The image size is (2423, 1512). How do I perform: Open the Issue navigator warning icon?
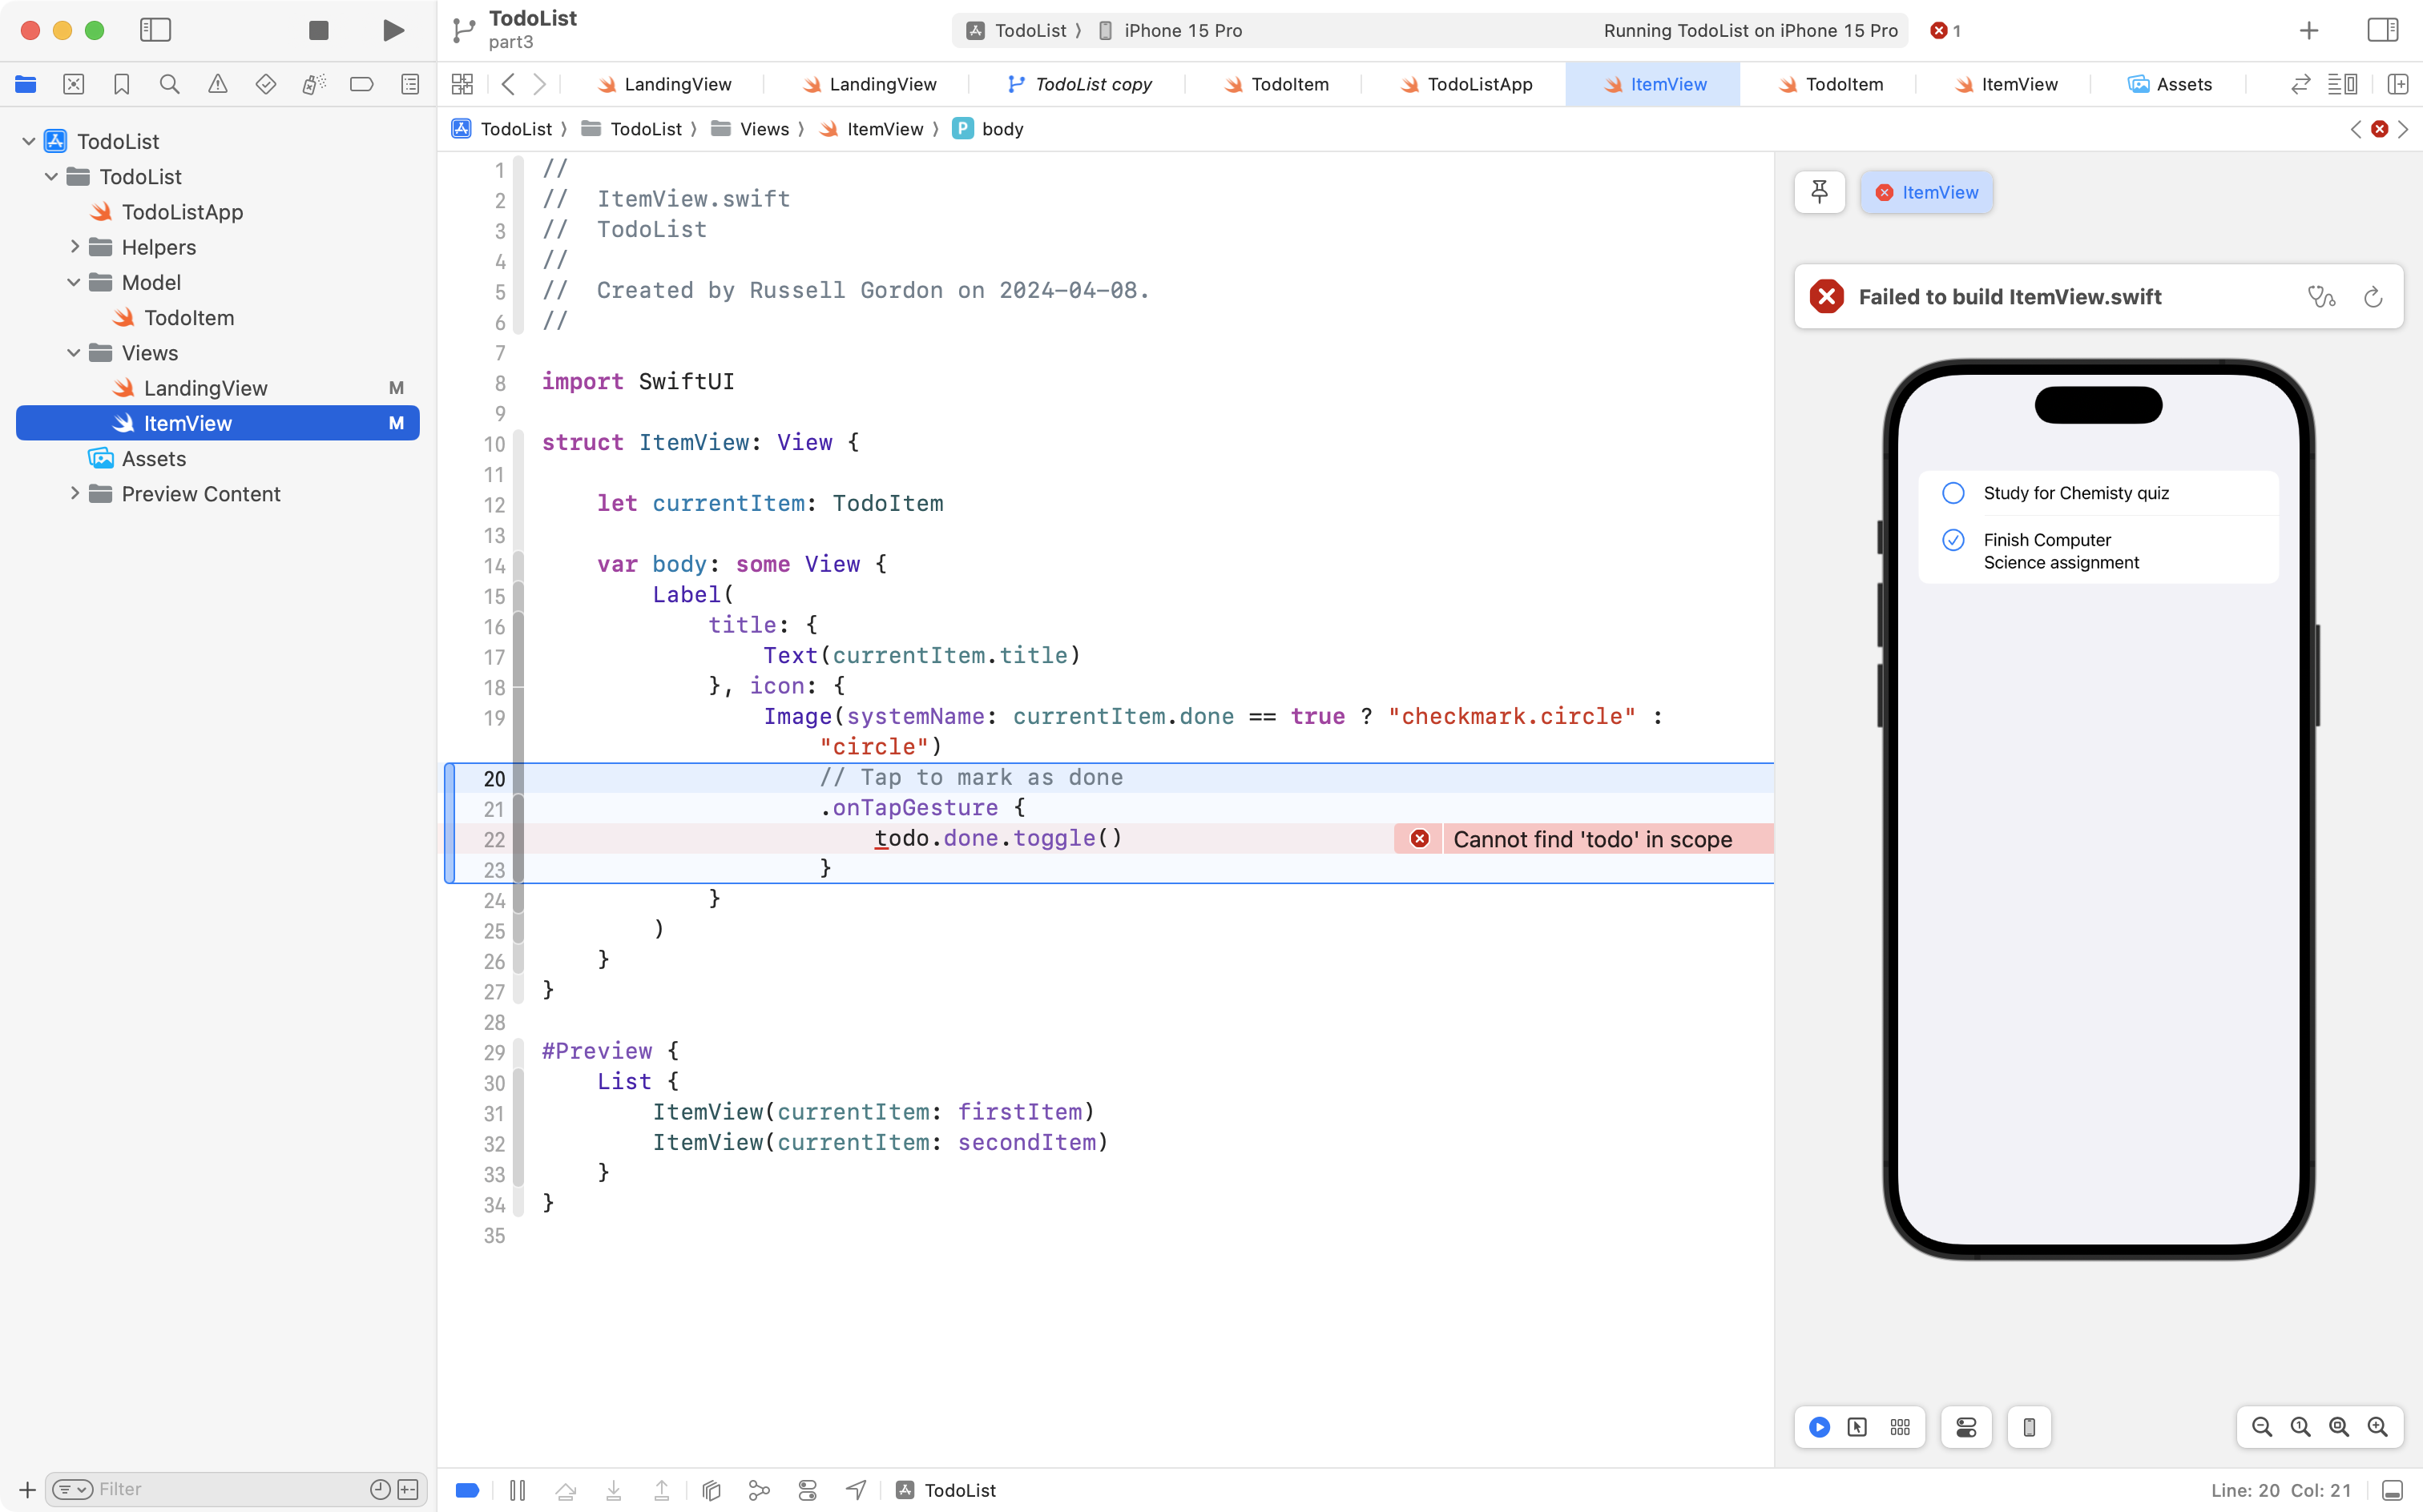coord(217,85)
